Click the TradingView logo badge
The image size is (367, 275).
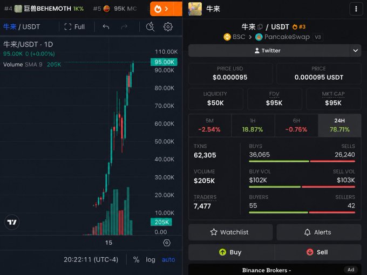coord(12,222)
